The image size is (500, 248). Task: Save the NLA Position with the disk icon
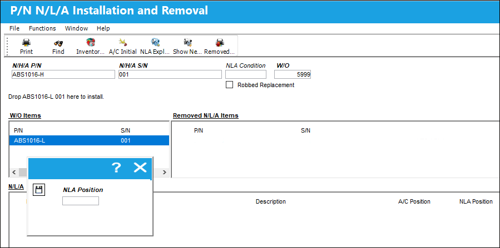(39, 190)
